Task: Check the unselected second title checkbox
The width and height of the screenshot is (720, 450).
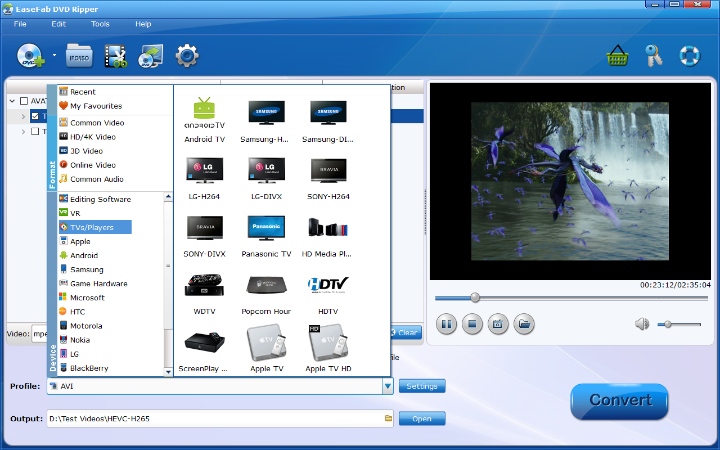Action: [x=35, y=131]
